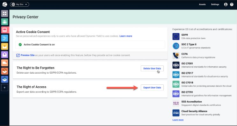Open the user account profile icon
The image size is (237, 126).
[226, 4]
